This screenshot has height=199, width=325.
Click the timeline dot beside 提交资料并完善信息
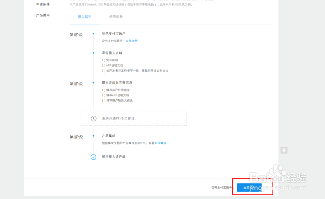coord(93,83)
